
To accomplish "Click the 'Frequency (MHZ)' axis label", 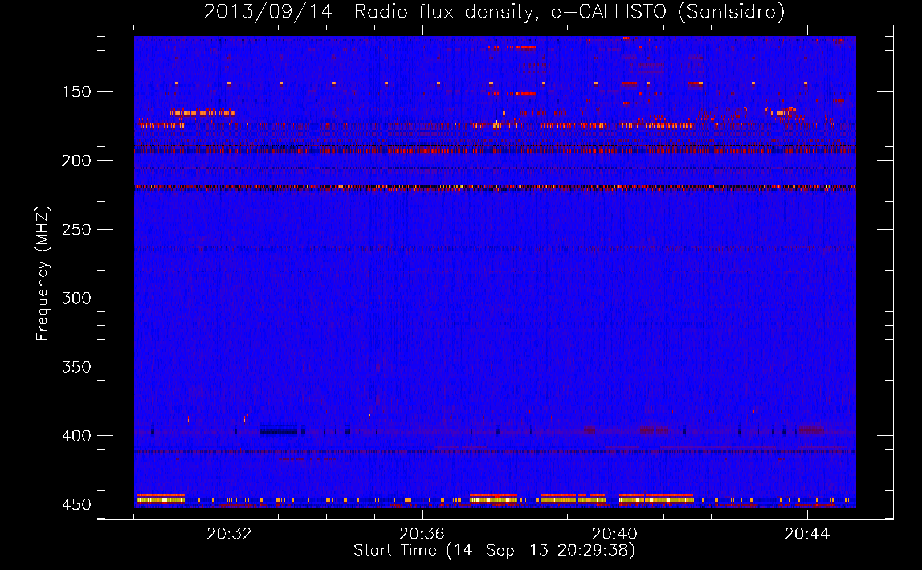I will tap(43, 273).
